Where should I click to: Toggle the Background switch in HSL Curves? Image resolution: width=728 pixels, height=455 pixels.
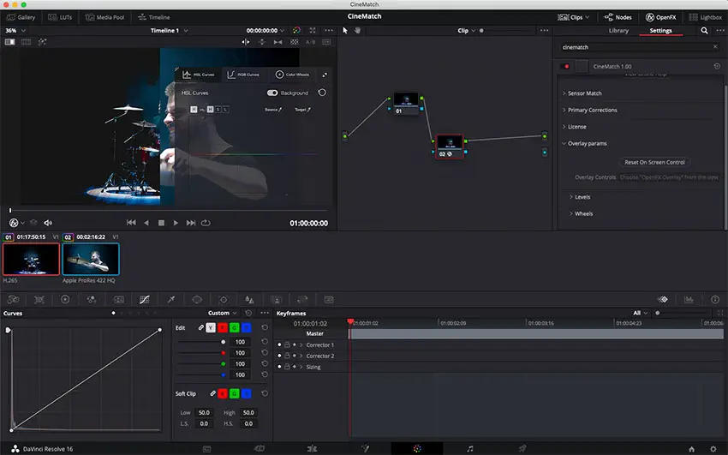272,93
